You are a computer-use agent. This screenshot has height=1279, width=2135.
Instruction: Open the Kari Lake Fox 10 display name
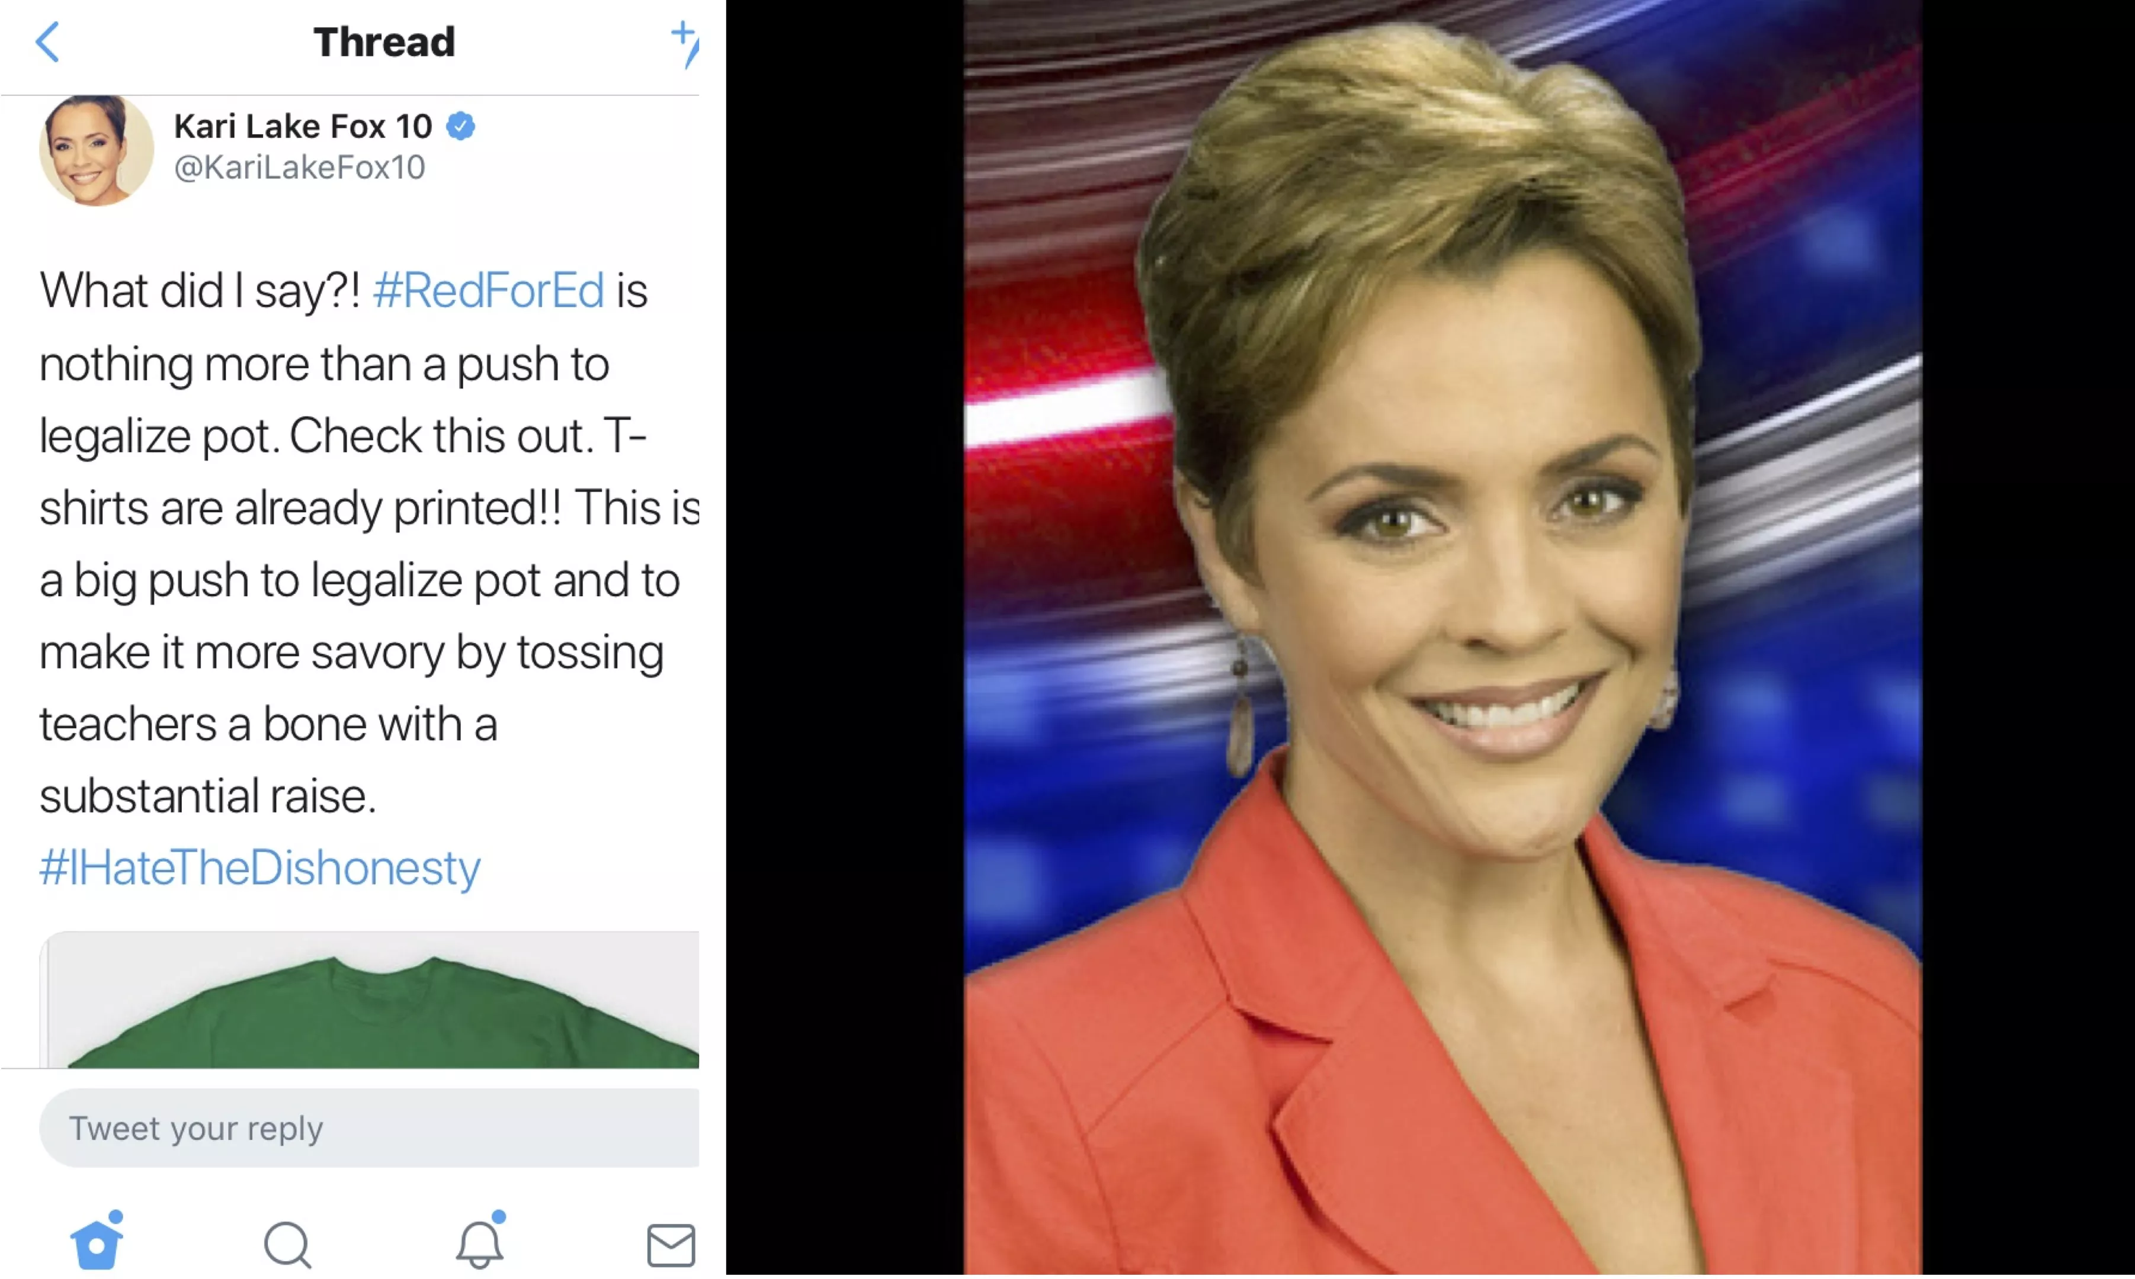coord(303,127)
